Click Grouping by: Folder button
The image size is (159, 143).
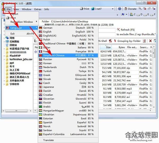128,41
